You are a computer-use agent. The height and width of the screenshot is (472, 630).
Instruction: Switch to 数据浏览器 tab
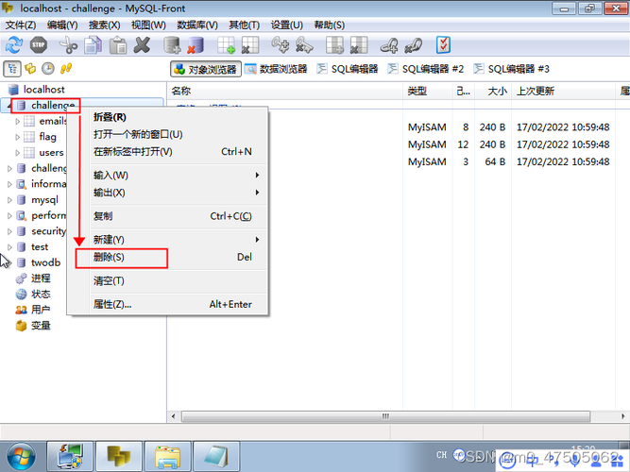[276, 69]
